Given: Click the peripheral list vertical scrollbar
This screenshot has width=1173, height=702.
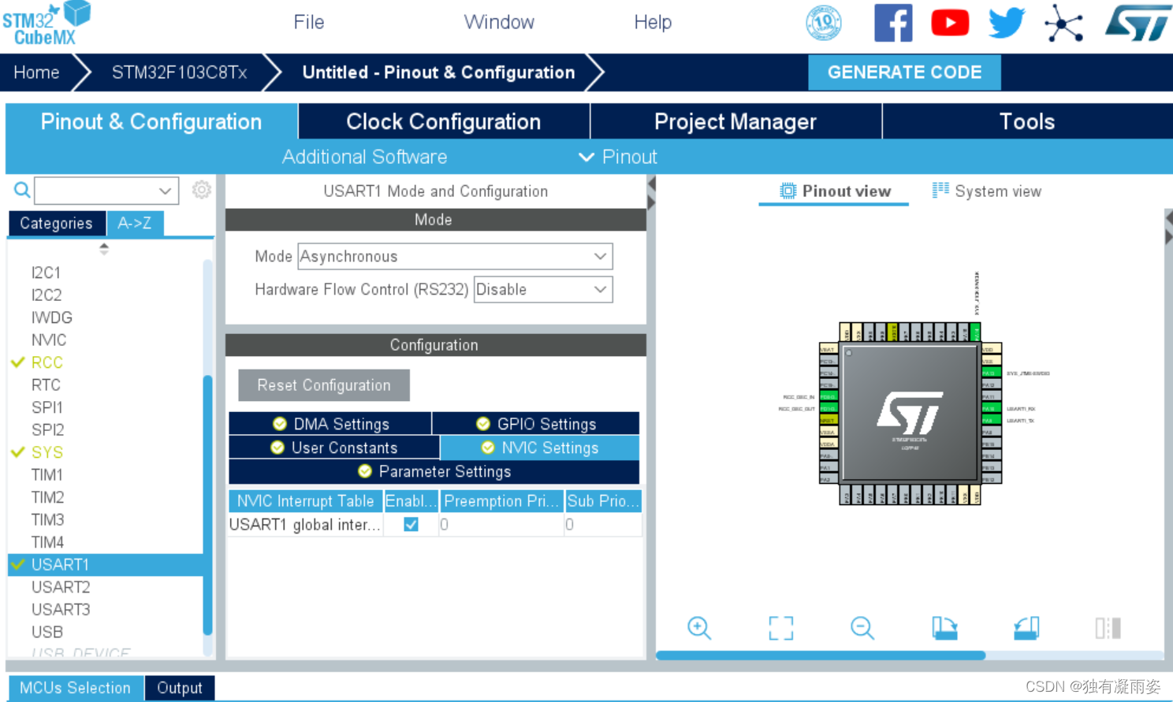Looking at the screenshot, I should [208, 505].
